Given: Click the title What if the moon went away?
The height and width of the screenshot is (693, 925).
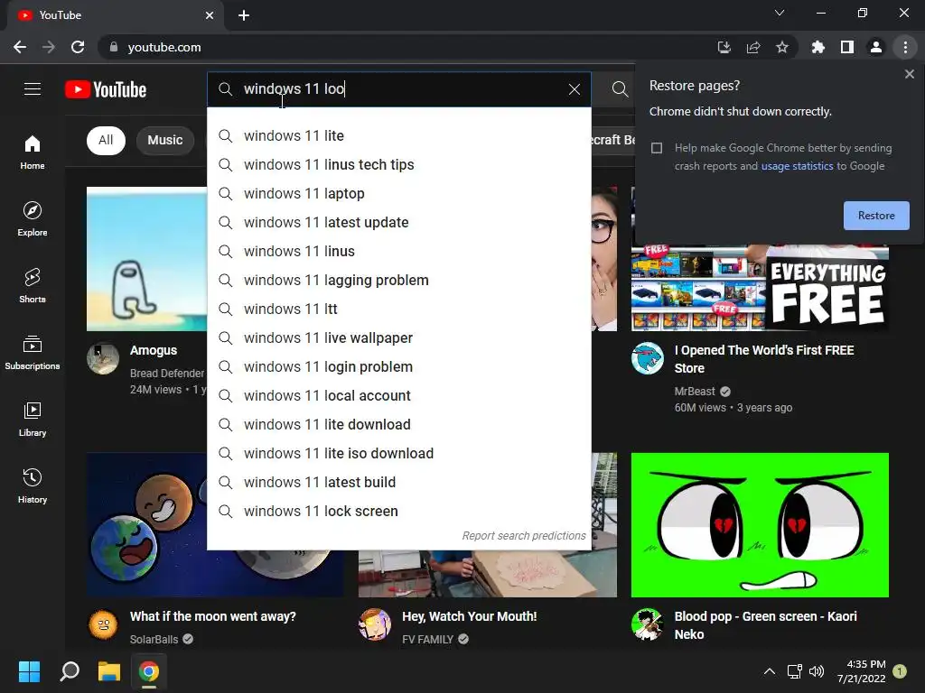Looking at the screenshot, I should tap(213, 616).
